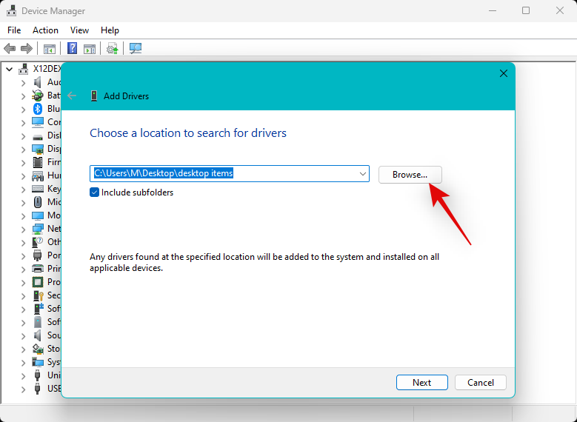Viewport: 577px width, 422px height.
Task: Open the Help menu
Action: coord(110,30)
